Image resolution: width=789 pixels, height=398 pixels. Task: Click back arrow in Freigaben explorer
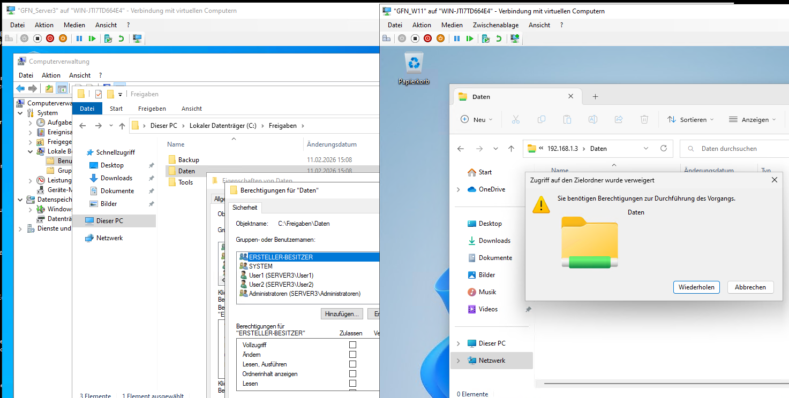click(x=82, y=126)
